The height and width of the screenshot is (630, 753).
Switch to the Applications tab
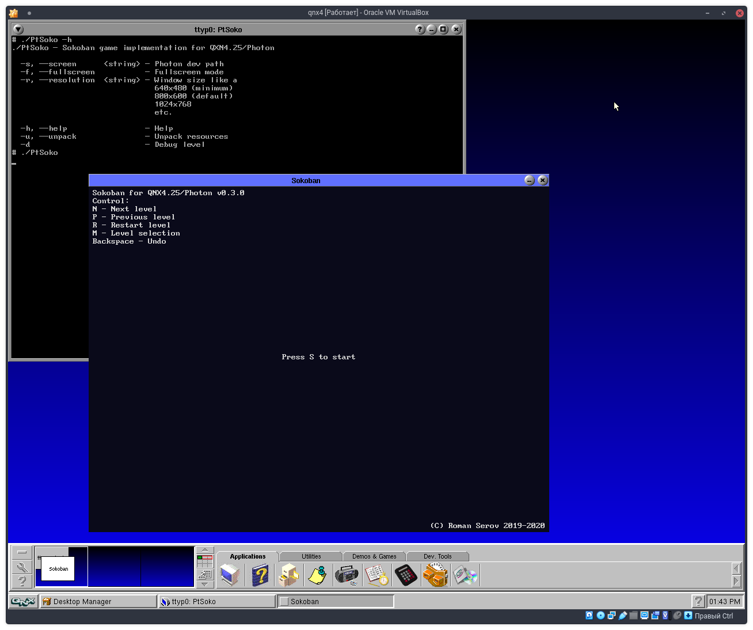coord(248,556)
